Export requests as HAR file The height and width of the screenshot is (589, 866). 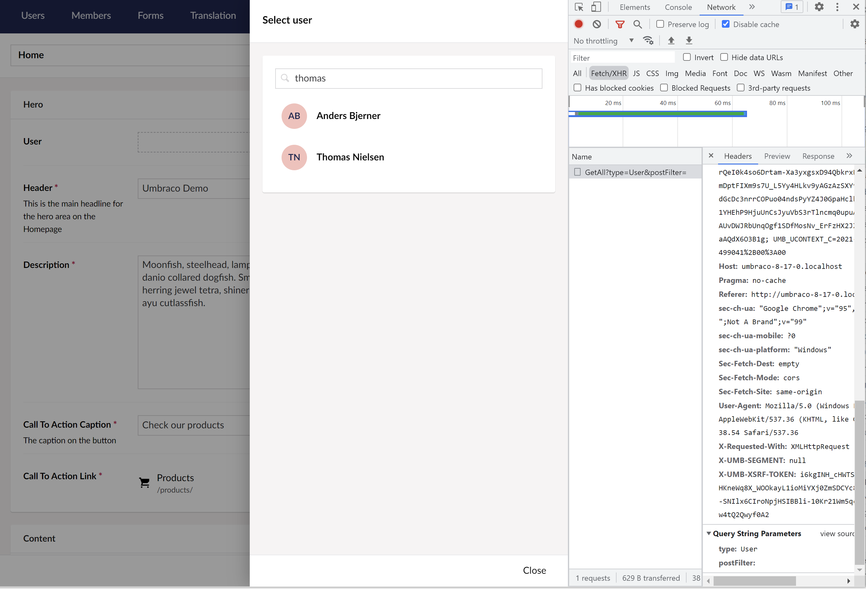[688, 40]
